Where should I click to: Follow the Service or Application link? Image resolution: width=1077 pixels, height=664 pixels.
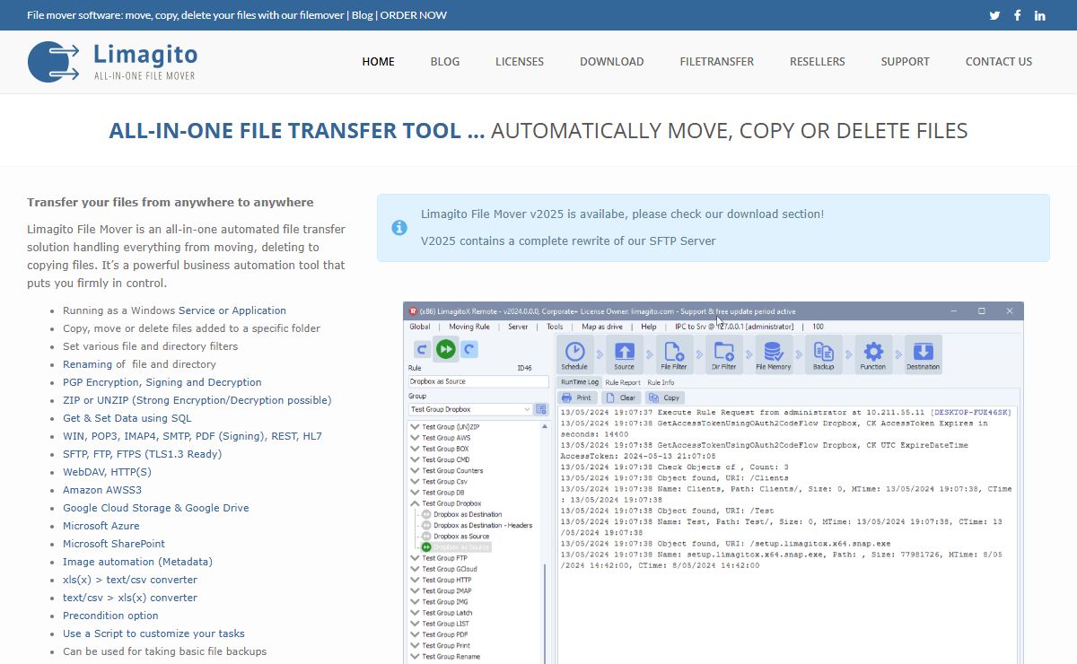pos(232,310)
